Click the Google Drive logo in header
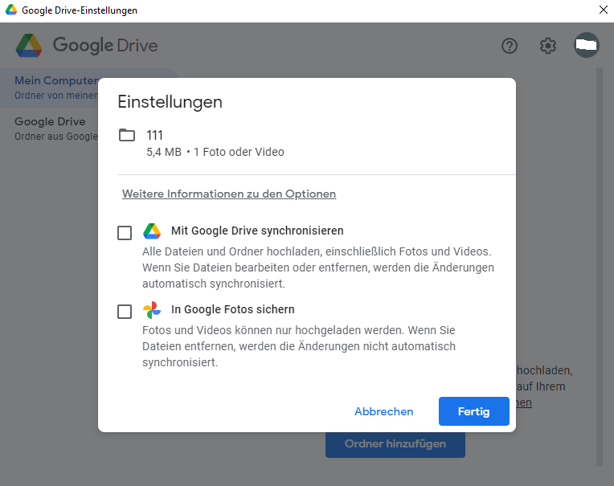This screenshot has height=486, width=614. pos(29,45)
